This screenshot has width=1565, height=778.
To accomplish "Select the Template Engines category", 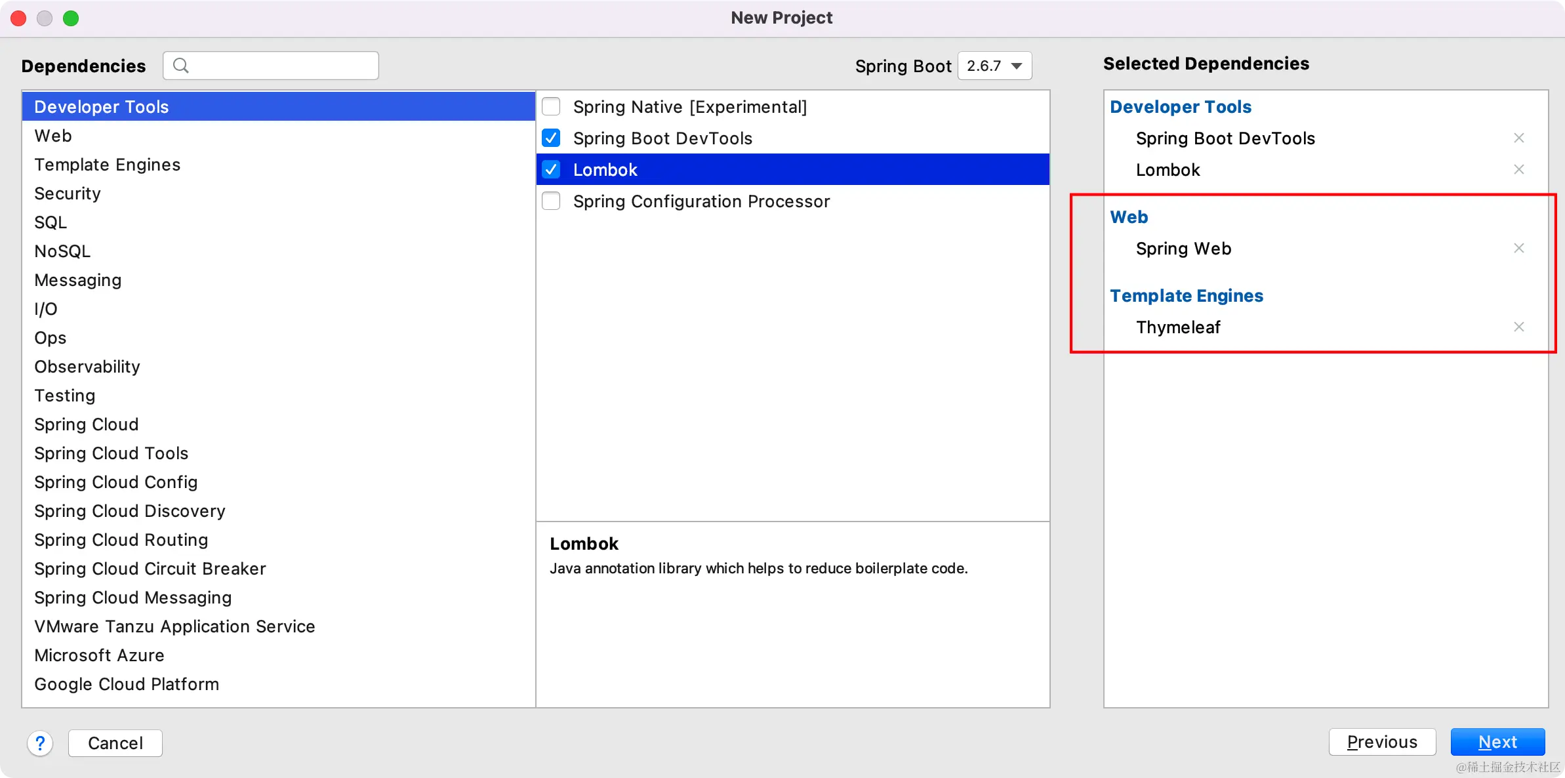I will click(x=279, y=165).
